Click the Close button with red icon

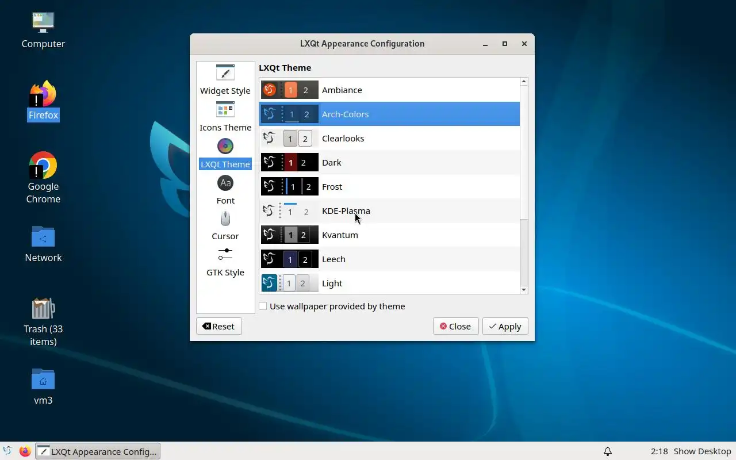[455, 327]
